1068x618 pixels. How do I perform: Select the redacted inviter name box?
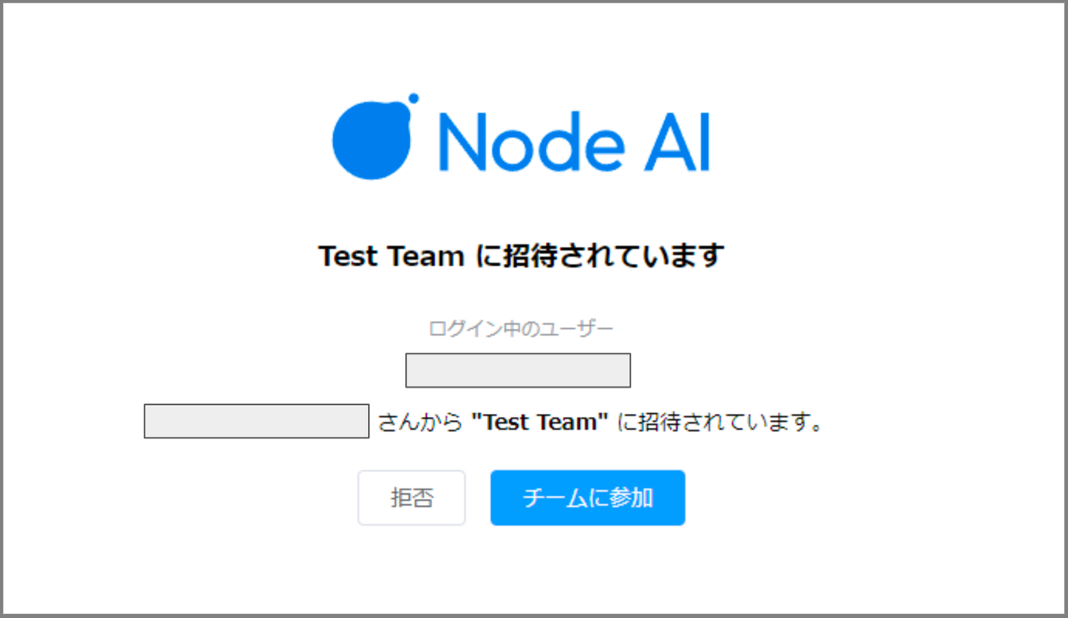coord(257,421)
